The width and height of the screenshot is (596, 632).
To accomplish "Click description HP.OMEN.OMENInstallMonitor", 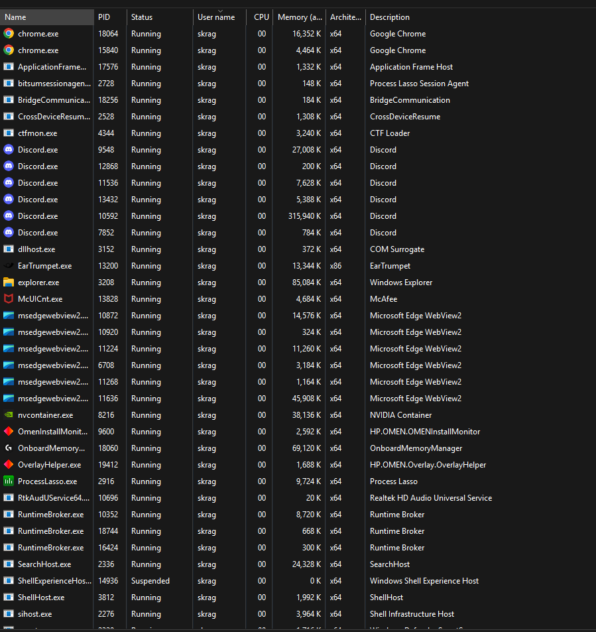I will point(425,432).
